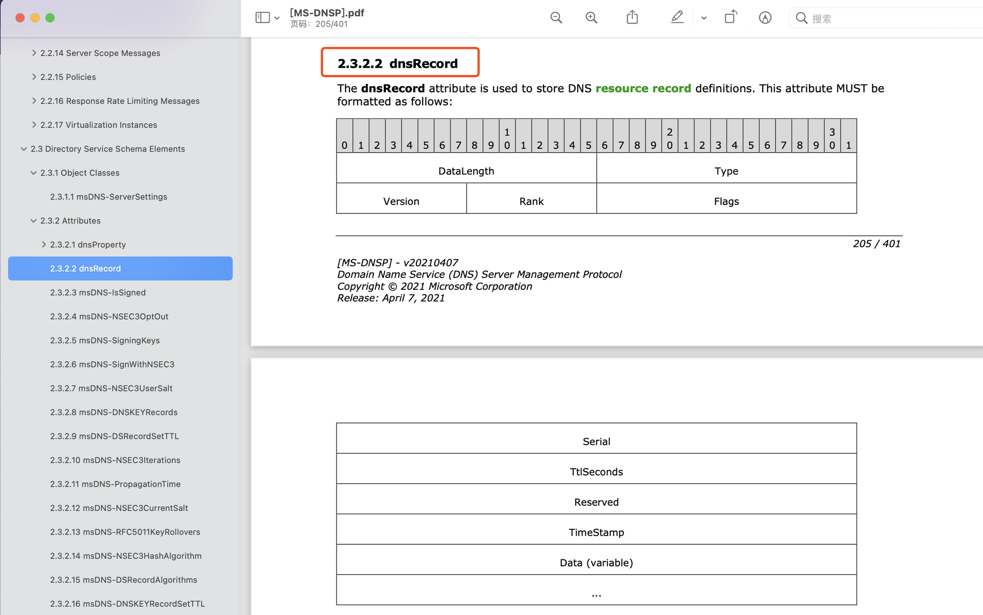The height and width of the screenshot is (615, 983).
Task: Click the Data (variable) field row
Action: 597,560
